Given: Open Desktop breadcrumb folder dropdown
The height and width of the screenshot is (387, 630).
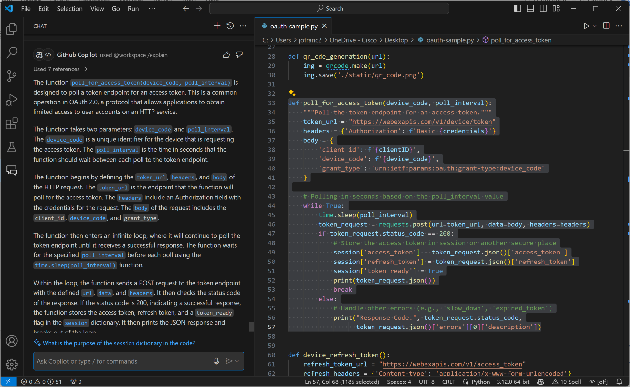Looking at the screenshot, I should tap(396, 40).
